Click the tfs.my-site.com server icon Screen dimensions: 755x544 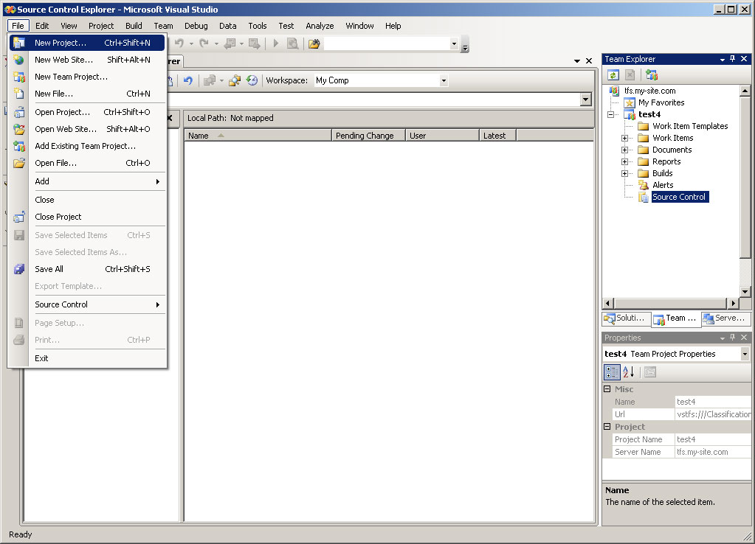[614, 91]
